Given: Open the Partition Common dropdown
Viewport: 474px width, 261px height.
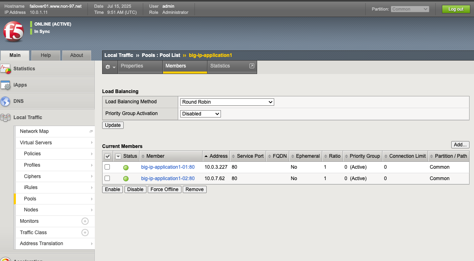Looking at the screenshot, I should click(x=410, y=9).
